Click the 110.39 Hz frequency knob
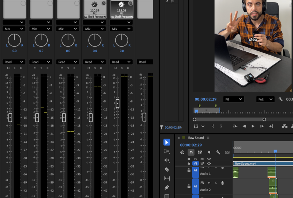The height and width of the screenshot is (198, 293). (94, 5)
